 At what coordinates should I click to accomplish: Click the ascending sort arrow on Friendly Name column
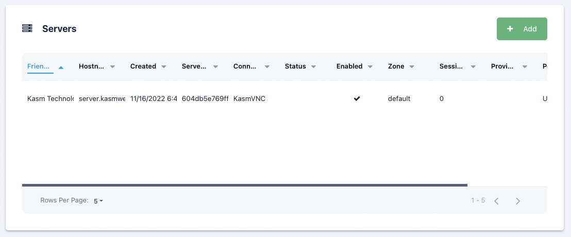pos(61,67)
